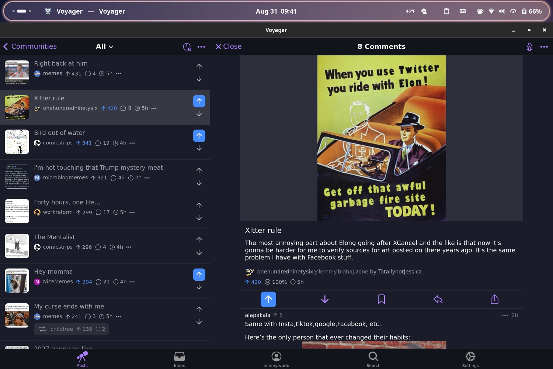
Task: Upvote 'My curse ends with me.' post
Action: pyautogui.click(x=199, y=309)
